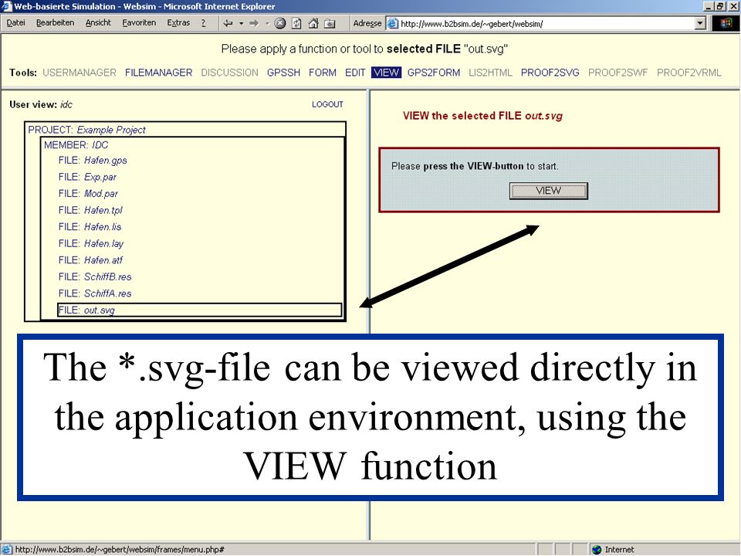Select file Hafen.tpl
Viewport: 741px width, 556px height.
(x=90, y=210)
